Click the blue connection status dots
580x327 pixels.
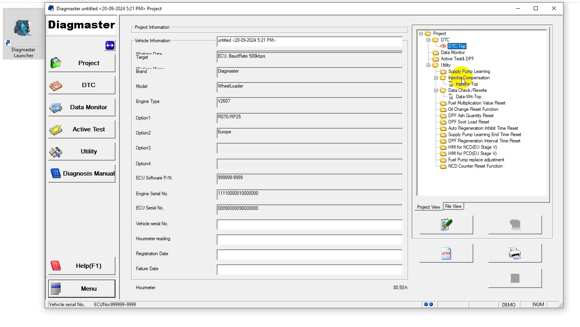tap(428, 305)
